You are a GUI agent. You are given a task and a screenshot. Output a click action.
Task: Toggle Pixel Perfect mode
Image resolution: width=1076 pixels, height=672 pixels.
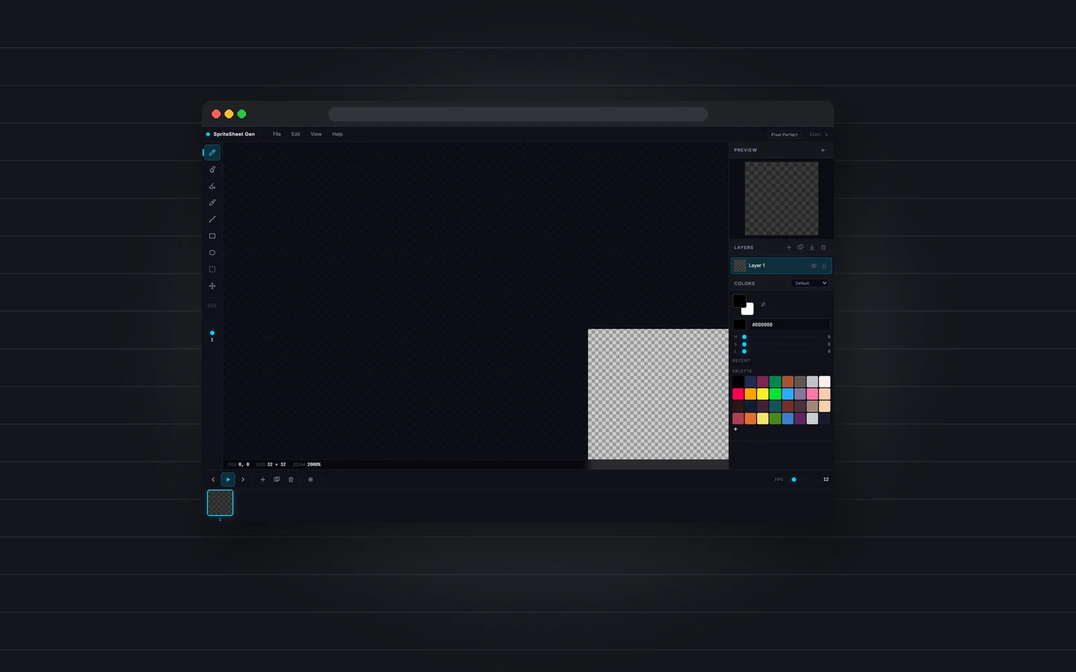784,134
